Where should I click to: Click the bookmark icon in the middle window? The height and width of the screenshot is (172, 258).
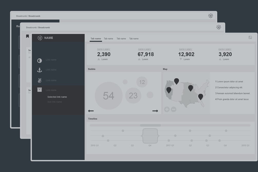(27, 36)
